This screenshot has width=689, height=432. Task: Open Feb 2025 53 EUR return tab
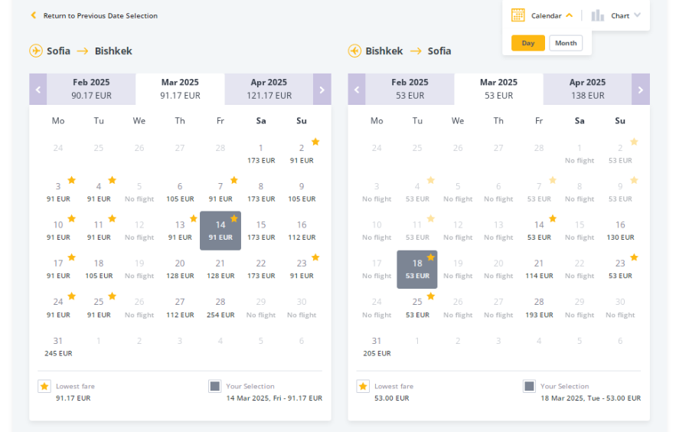tap(410, 89)
